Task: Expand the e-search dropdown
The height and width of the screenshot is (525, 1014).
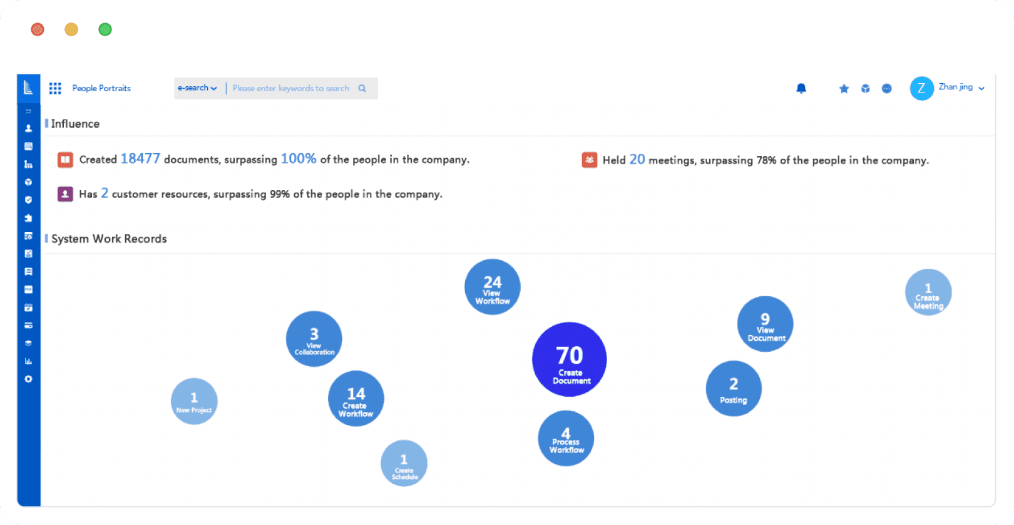Action: point(197,88)
